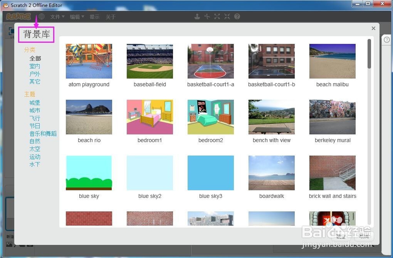Choose the 运动 theme

coord(35,157)
